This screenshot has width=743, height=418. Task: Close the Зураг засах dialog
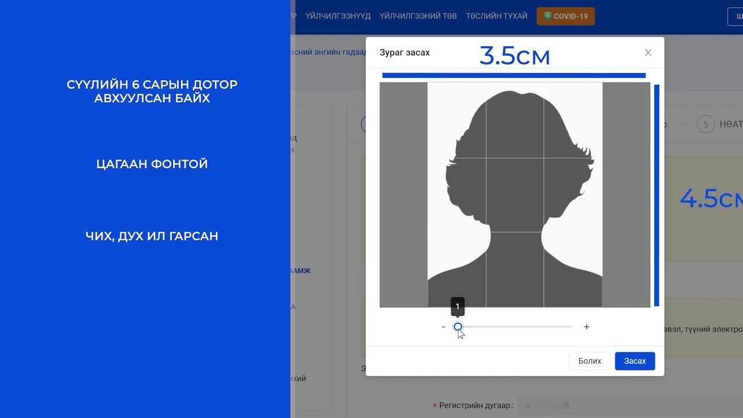click(648, 53)
